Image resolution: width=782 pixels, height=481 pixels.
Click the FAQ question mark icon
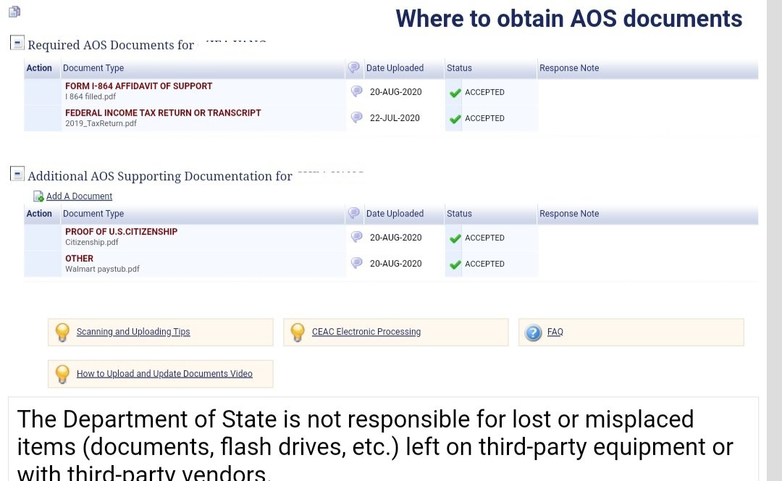533,332
